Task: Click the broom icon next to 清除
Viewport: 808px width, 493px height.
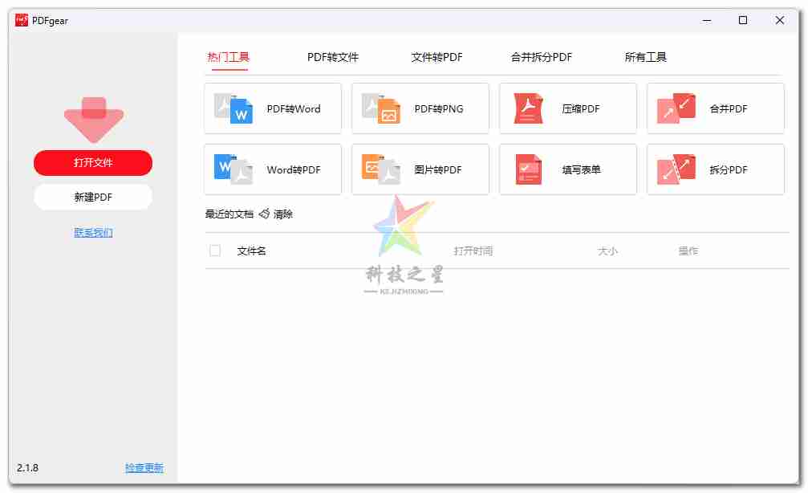Action: (x=265, y=214)
